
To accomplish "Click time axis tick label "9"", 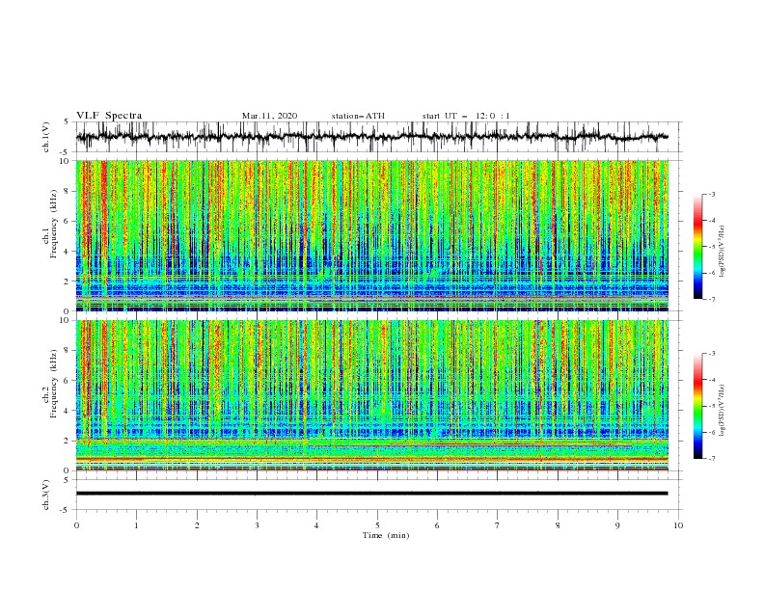I will (x=617, y=525).
